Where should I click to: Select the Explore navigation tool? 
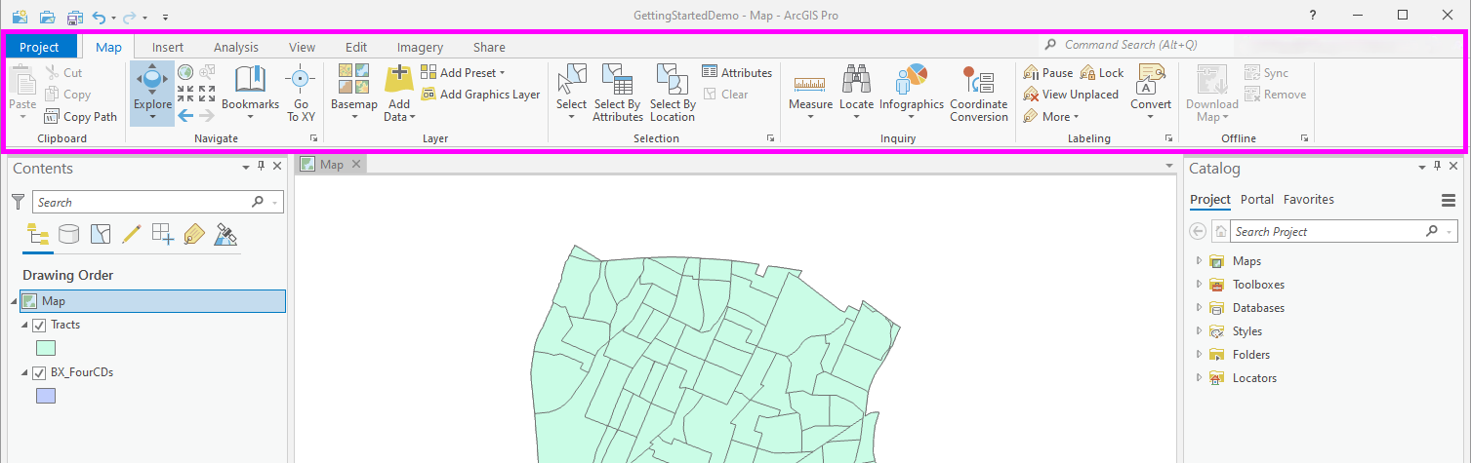[152, 93]
